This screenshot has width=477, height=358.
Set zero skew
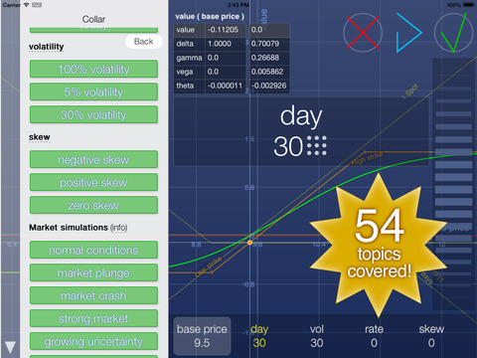93,206
